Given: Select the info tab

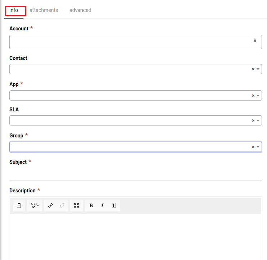Looking at the screenshot, I should pos(14,10).
